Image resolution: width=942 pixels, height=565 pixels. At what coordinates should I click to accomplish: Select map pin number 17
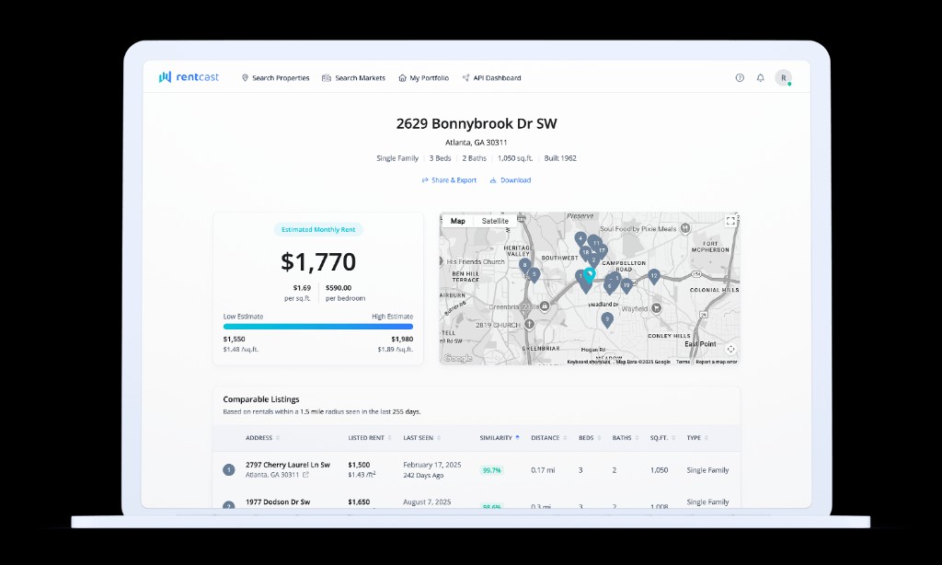point(603,250)
